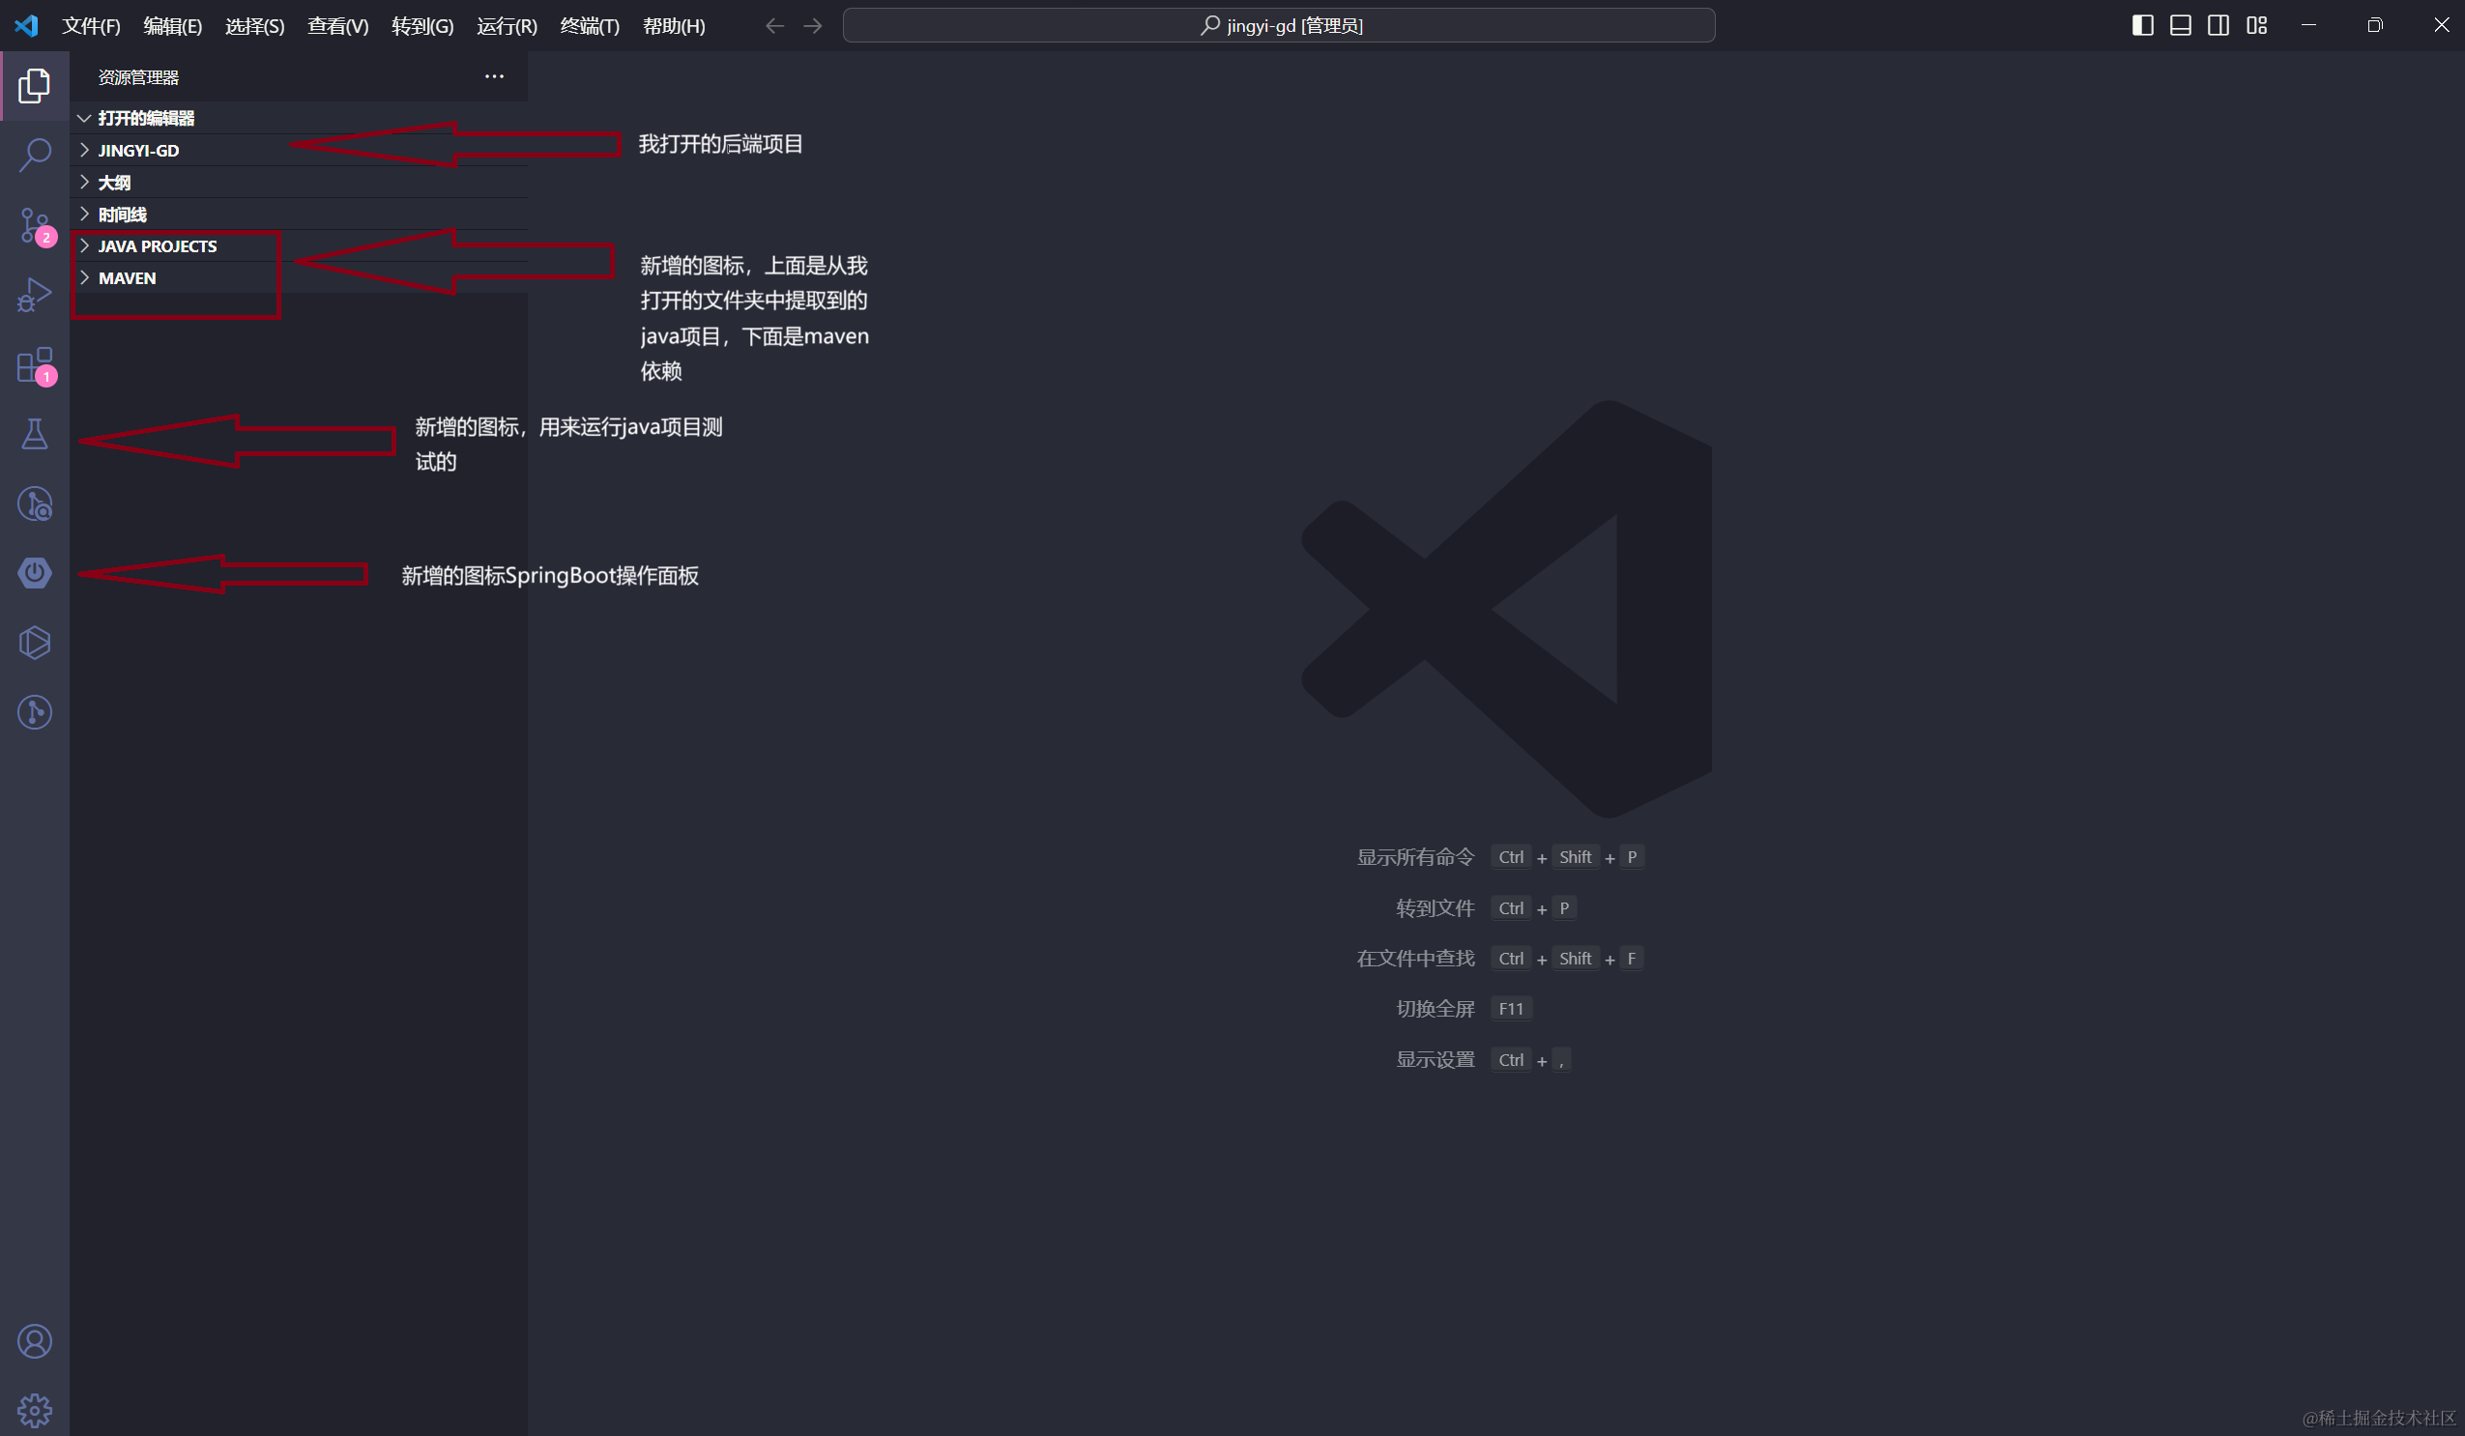
Task: Click the jingyi-gd command center search box
Action: tap(1279, 26)
